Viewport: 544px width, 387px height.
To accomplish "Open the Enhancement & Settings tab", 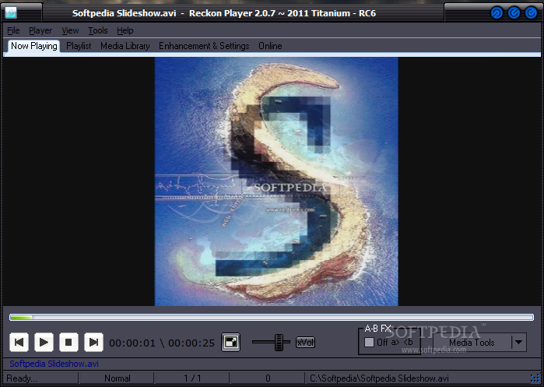I will (204, 46).
